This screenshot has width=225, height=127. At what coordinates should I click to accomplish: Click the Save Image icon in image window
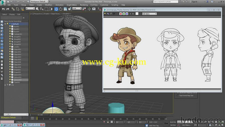coord(105,14)
